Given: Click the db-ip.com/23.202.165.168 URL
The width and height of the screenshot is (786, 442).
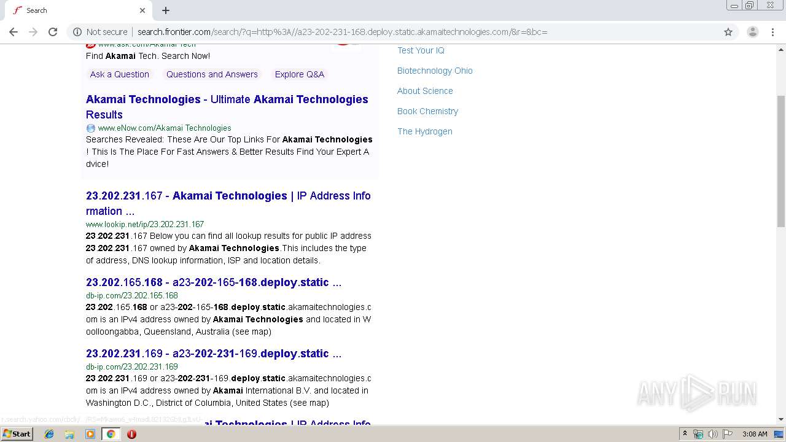Looking at the screenshot, I should [132, 295].
